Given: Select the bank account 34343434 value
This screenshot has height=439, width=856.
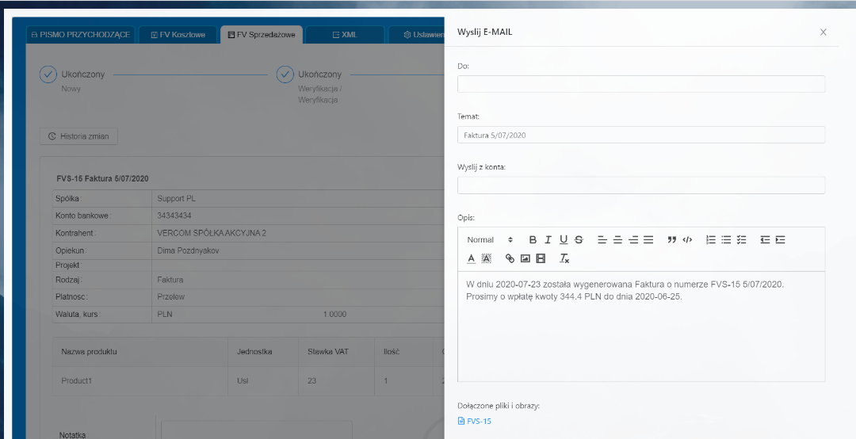Looking at the screenshot, I should pos(174,216).
